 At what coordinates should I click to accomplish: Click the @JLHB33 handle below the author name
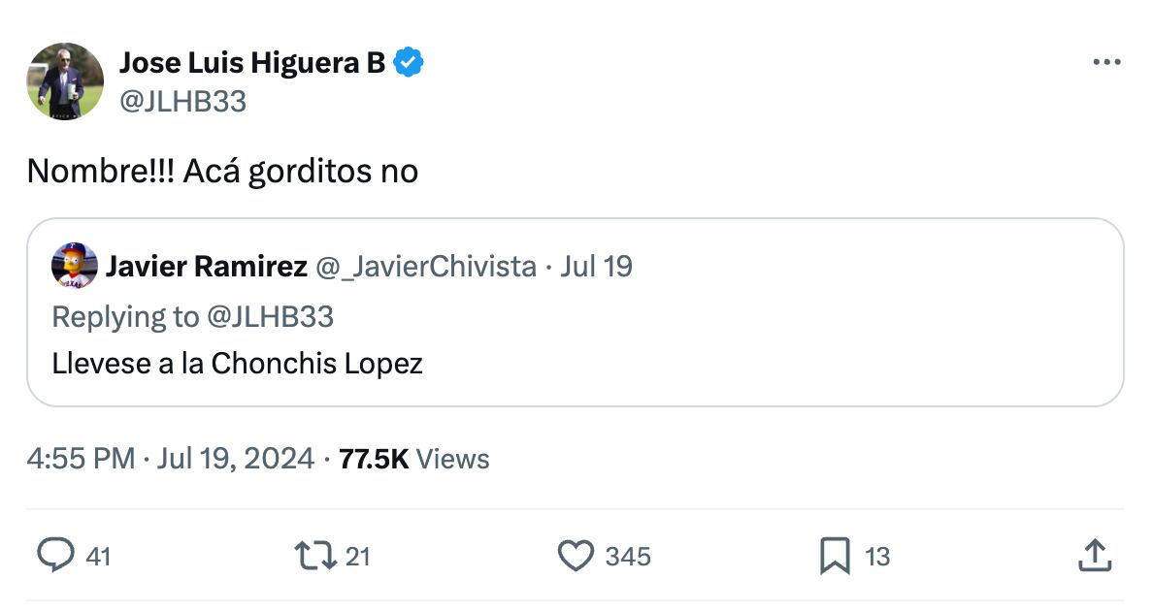pyautogui.click(x=182, y=101)
